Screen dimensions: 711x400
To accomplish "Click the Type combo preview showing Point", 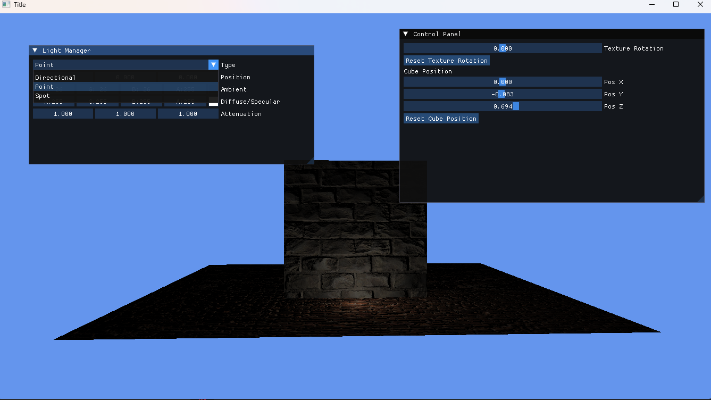I will point(121,65).
